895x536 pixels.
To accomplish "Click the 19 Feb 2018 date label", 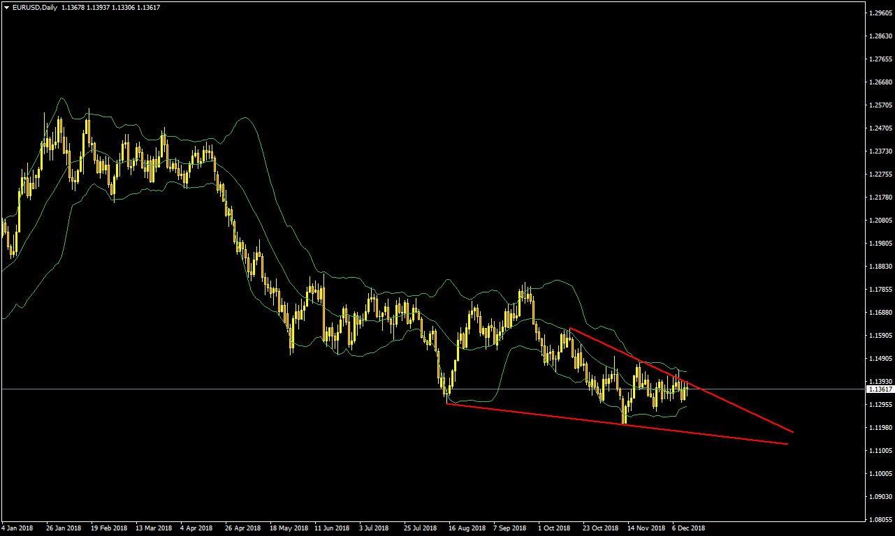I will (109, 528).
